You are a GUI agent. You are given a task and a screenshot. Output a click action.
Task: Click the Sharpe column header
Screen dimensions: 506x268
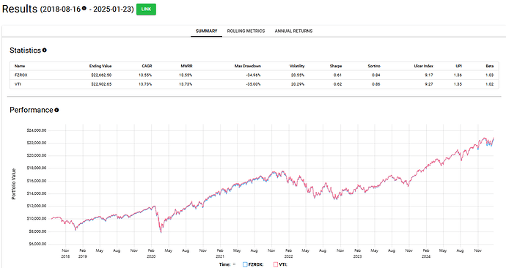coord(336,66)
